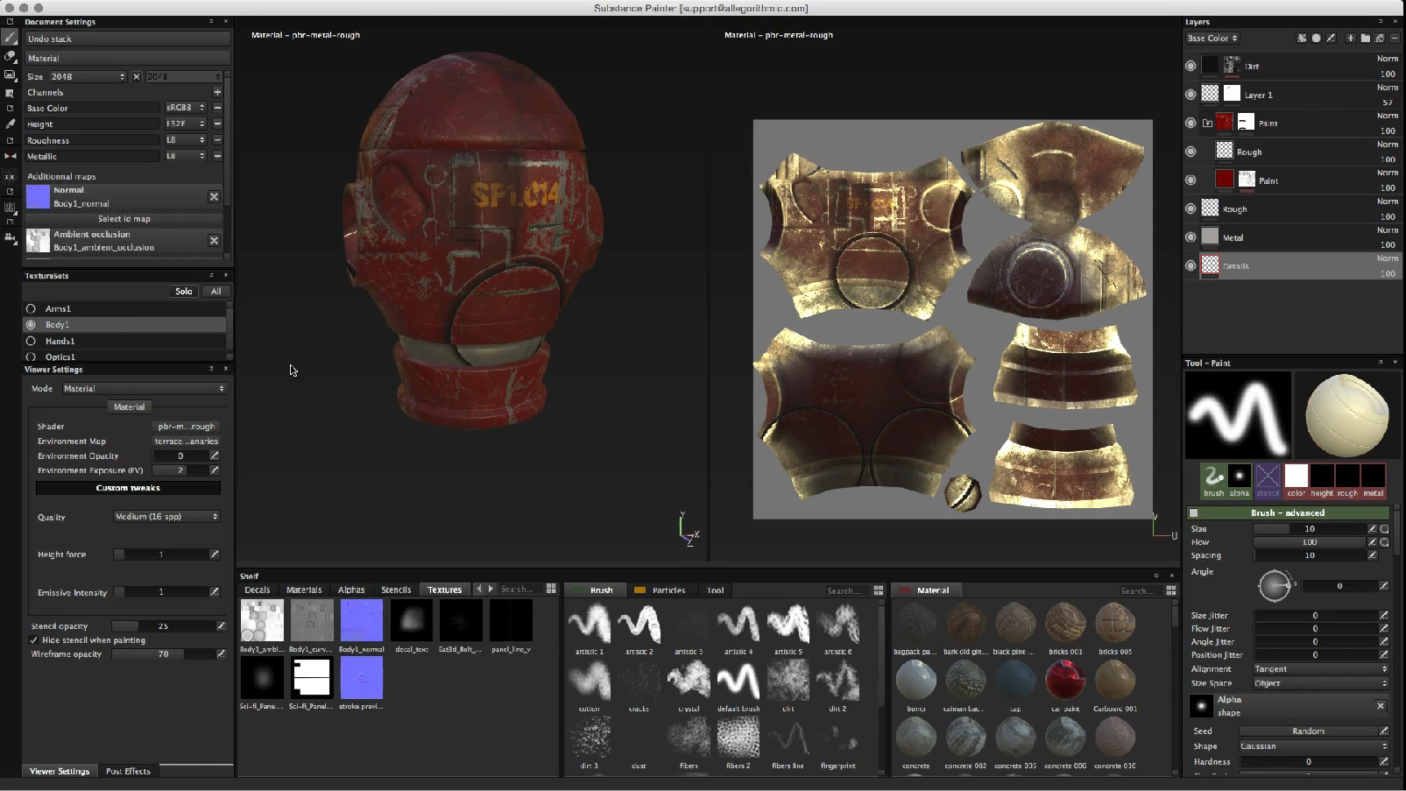
Task: Click the brush color swatch
Action: click(x=1296, y=477)
